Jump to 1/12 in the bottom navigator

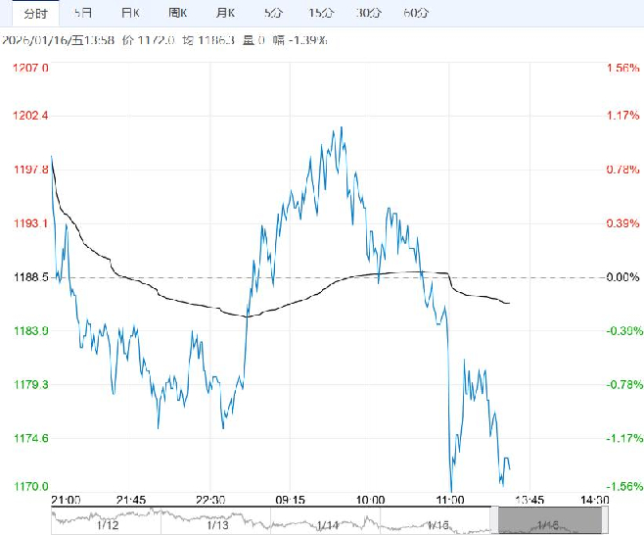coord(108,526)
